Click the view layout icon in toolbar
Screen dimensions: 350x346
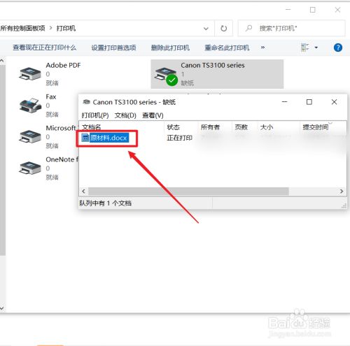tap(304, 48)
